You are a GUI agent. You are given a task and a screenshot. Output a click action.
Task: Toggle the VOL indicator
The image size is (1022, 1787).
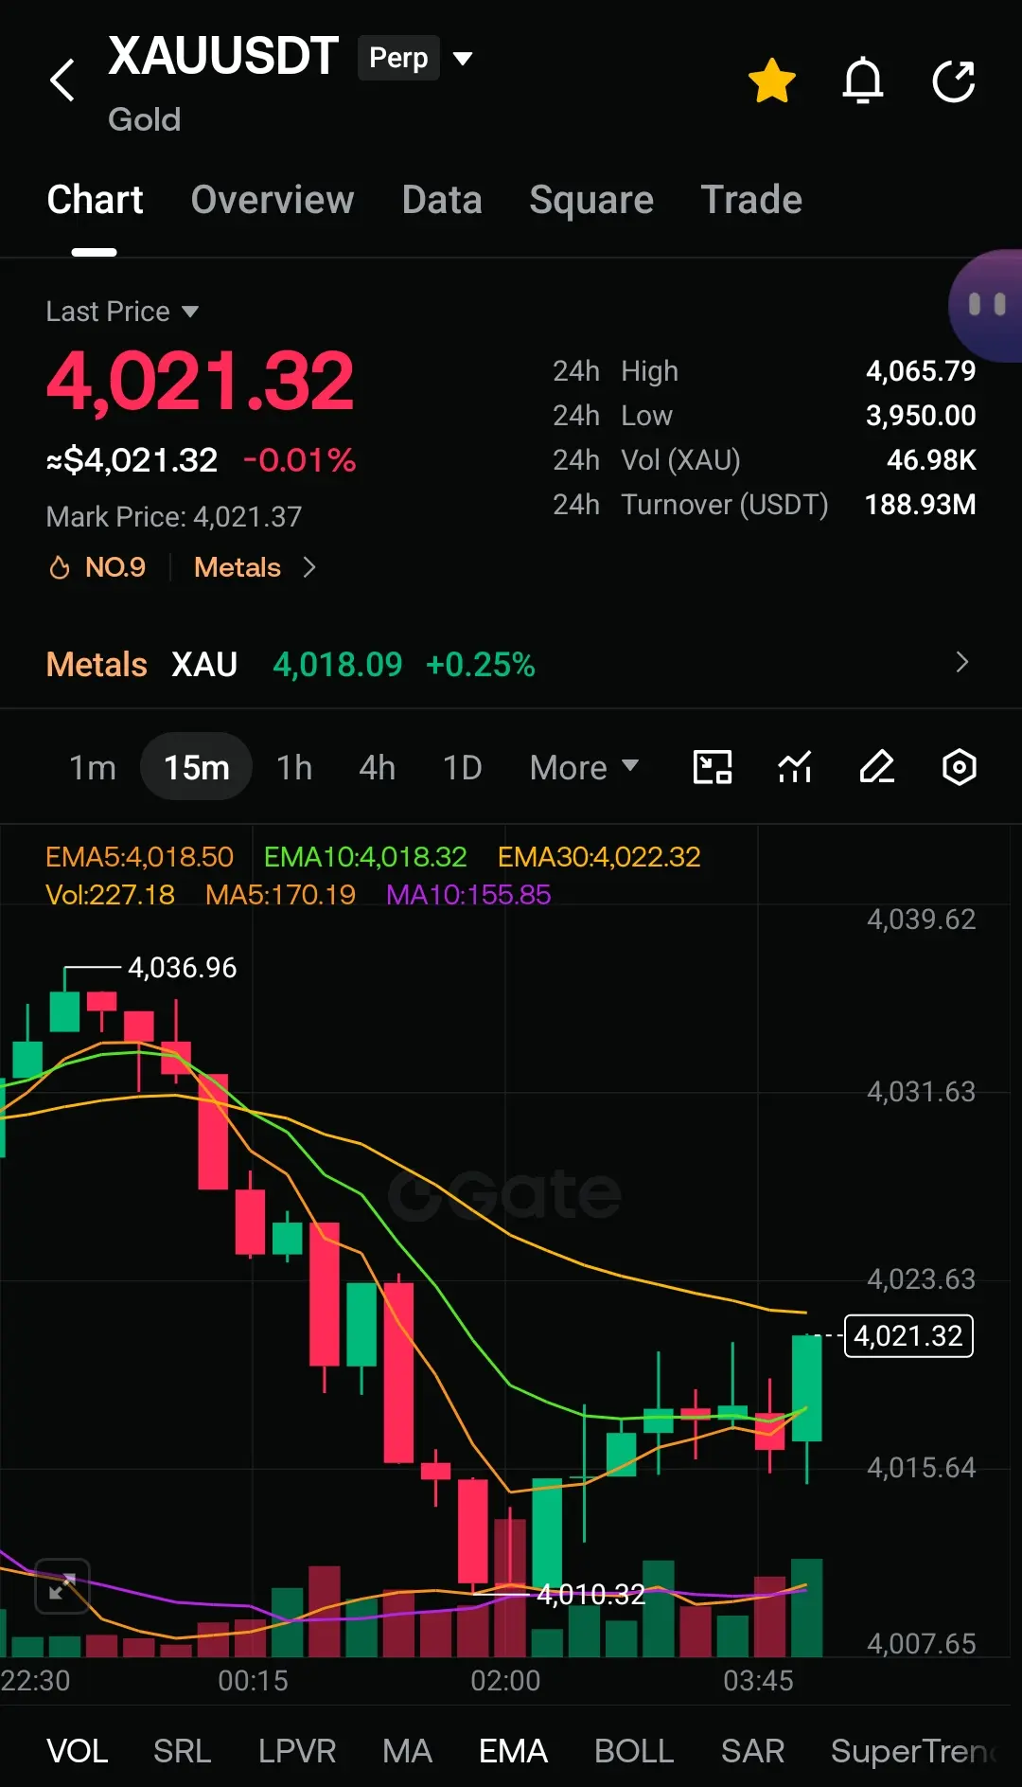point(77,1751)
